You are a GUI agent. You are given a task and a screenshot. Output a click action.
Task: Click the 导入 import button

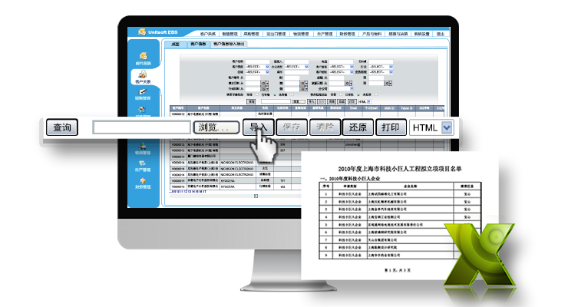258,127
